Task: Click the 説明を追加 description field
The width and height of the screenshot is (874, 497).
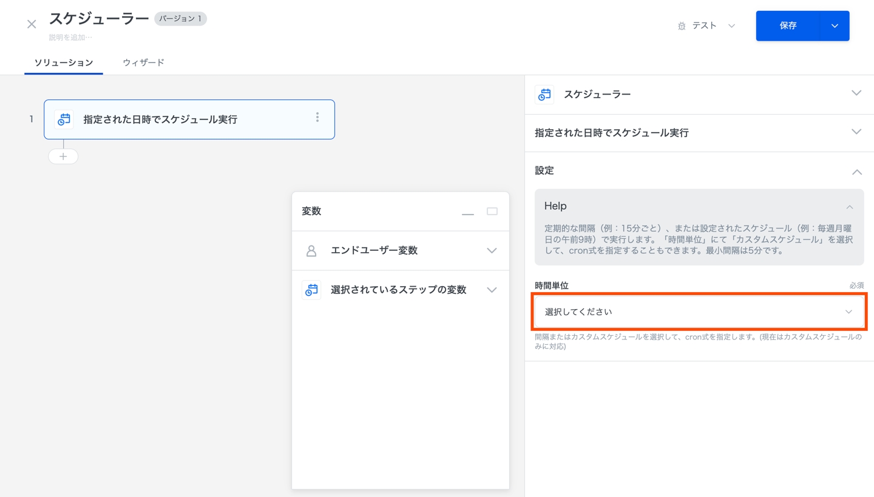Action: 71,38
